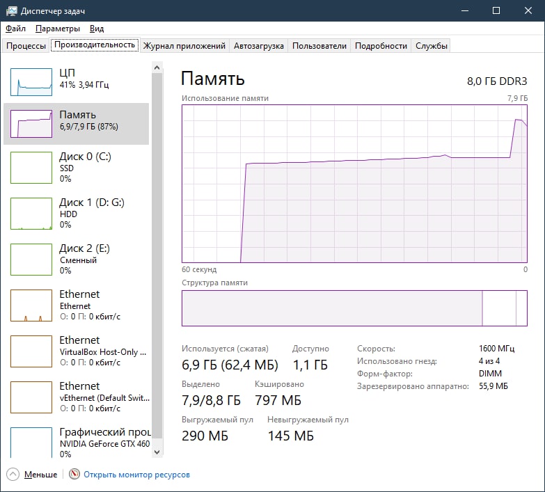Select the ЦП mini graph thumbnail

click(31, 82)
